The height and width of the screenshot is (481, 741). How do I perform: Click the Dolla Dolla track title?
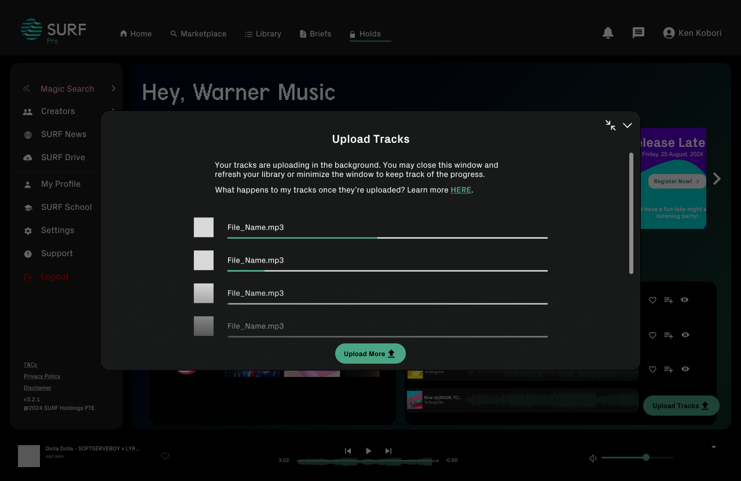[93, 449]
